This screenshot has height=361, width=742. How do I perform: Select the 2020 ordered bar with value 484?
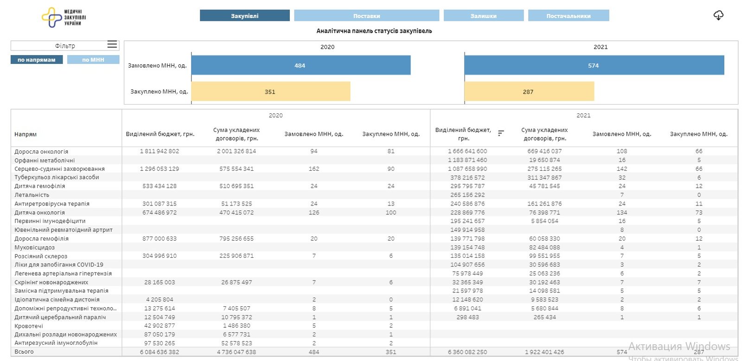coord(301,65)
